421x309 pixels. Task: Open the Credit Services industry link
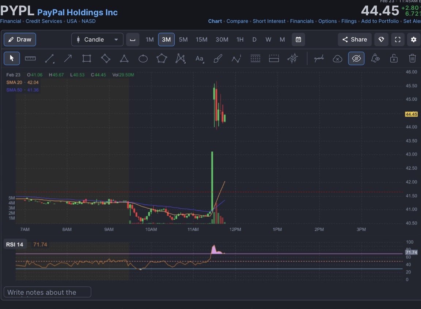[44, 21]
